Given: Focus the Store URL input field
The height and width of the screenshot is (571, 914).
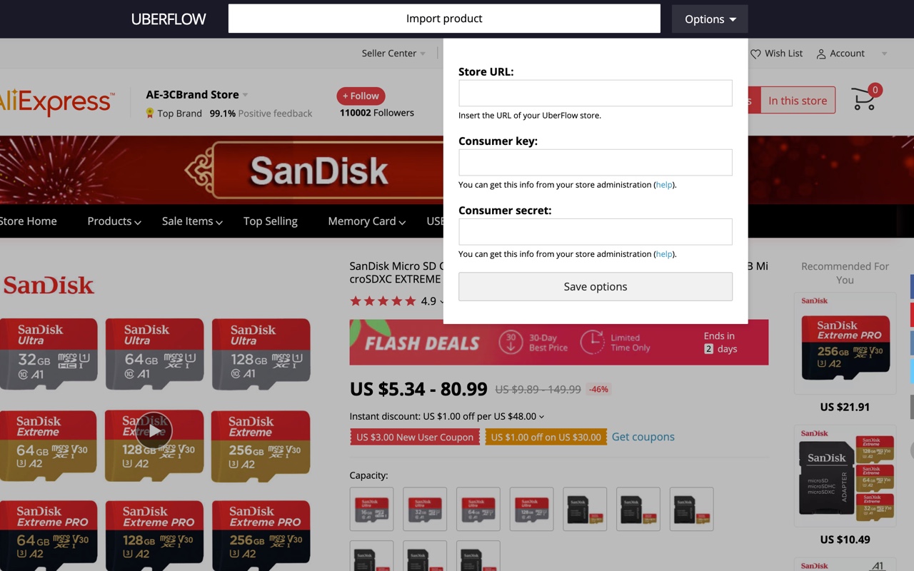Looking at the screenshot, I should tap(596, 94).
